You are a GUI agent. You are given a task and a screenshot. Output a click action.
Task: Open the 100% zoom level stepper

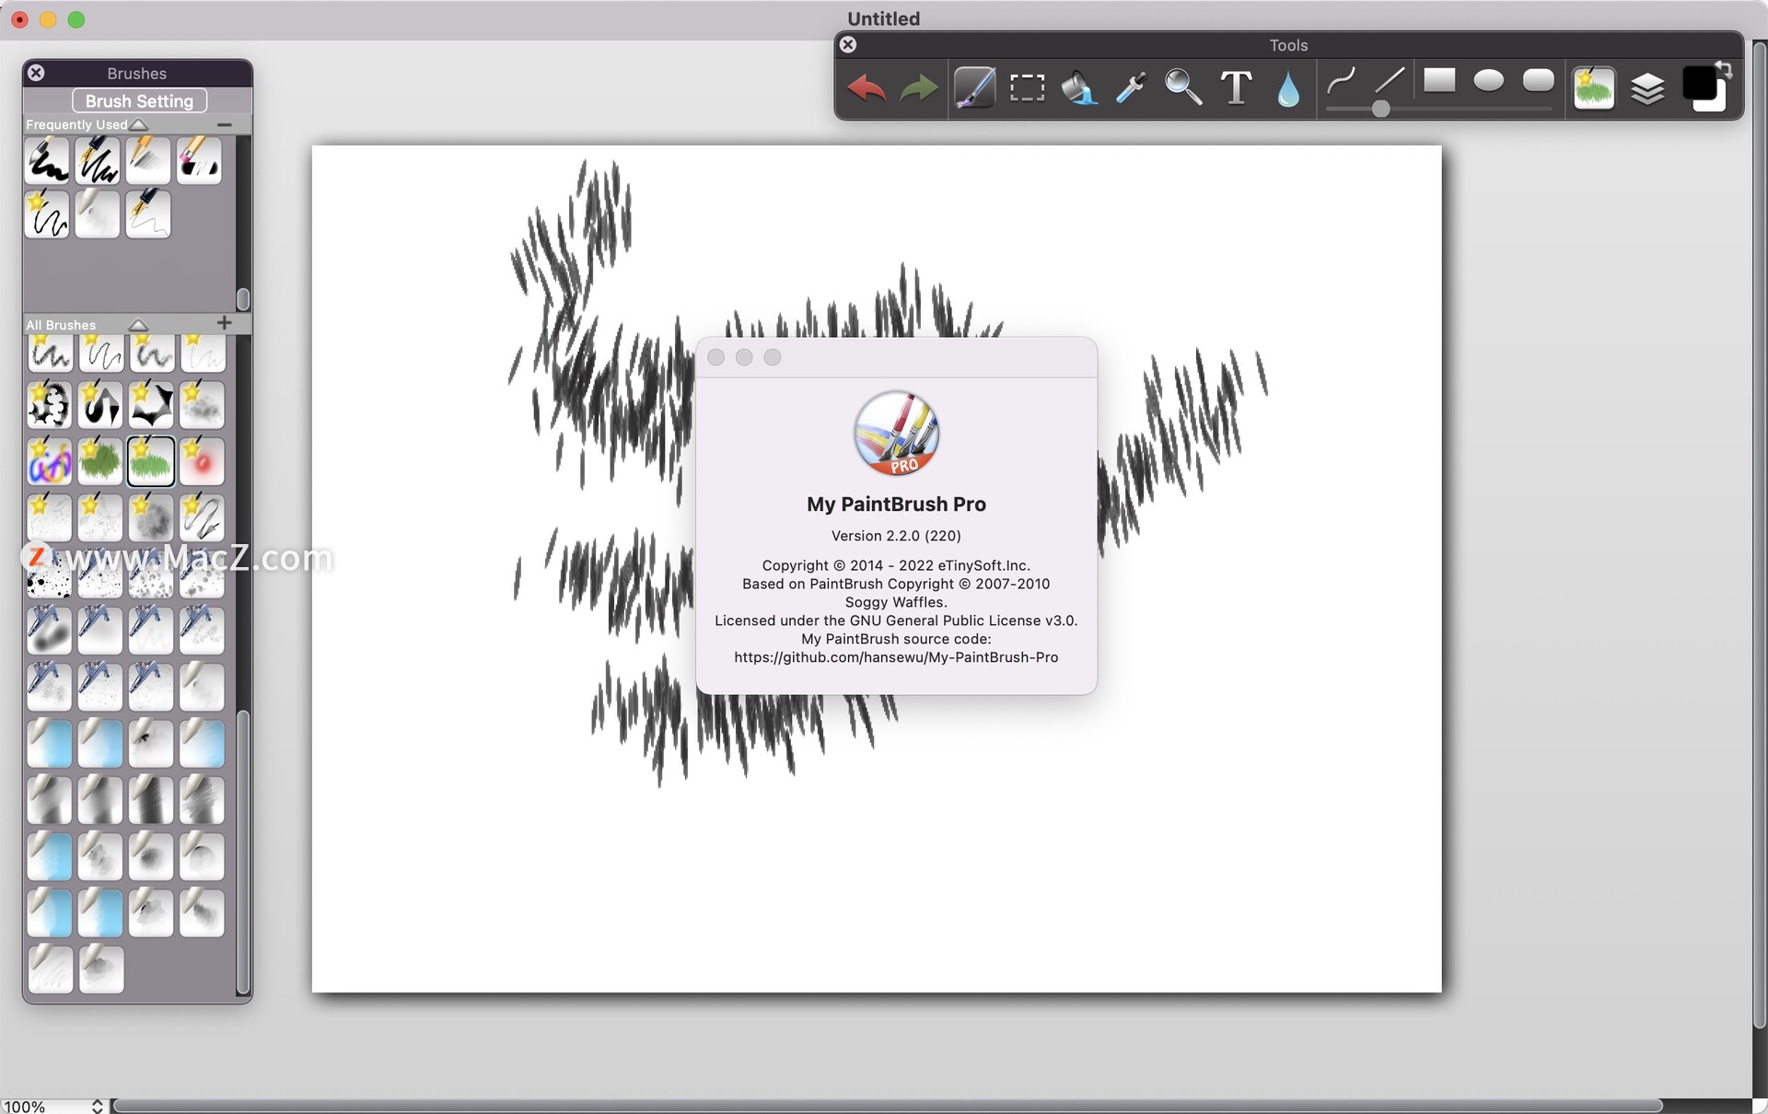point(97,1106)
